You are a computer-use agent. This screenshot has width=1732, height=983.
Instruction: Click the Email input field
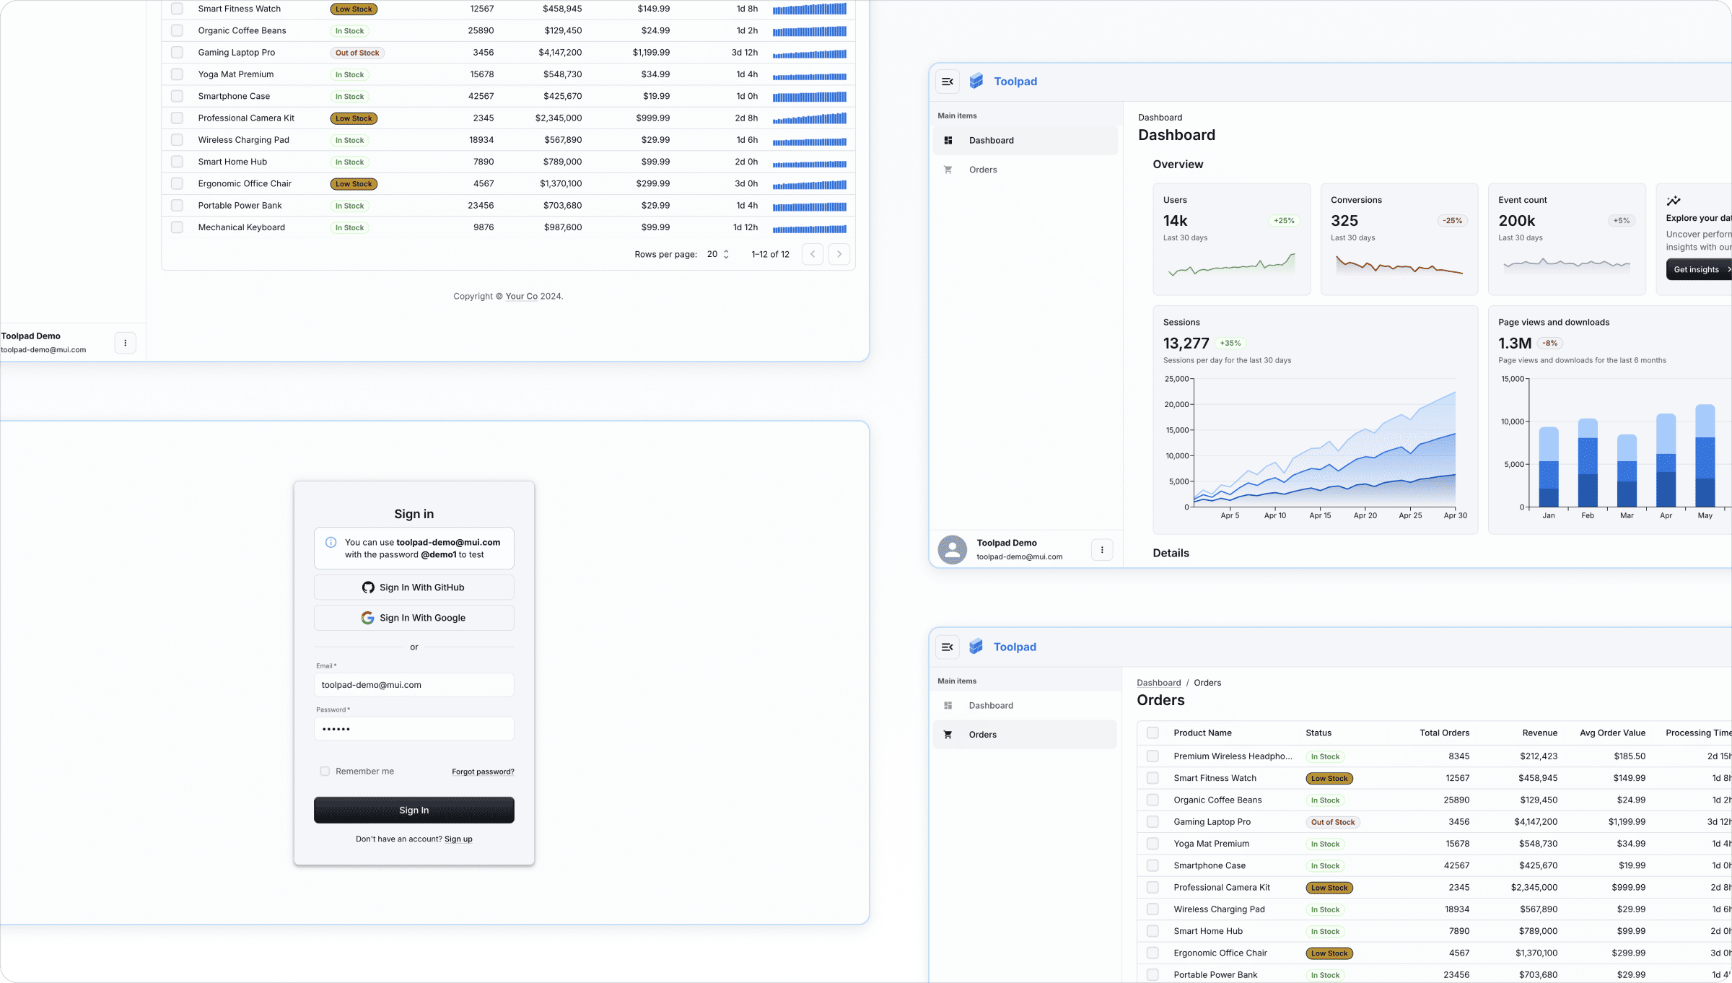pos(414,684)
